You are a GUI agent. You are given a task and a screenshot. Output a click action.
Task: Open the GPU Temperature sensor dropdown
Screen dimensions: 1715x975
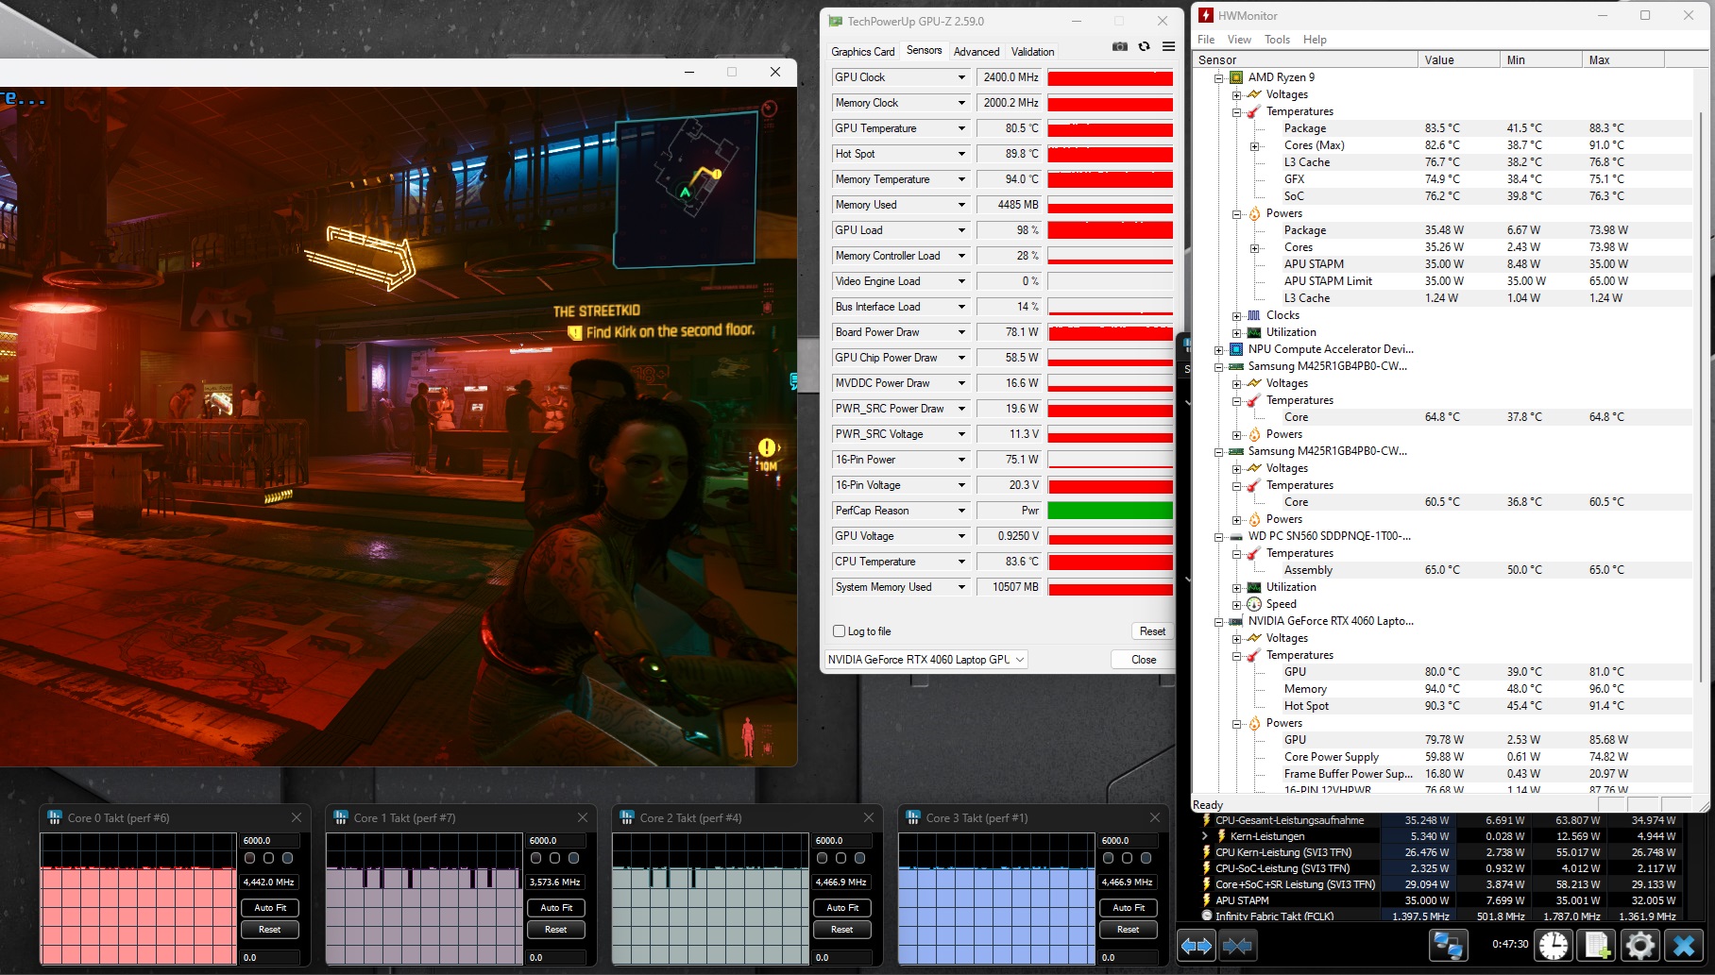point(961,128)
